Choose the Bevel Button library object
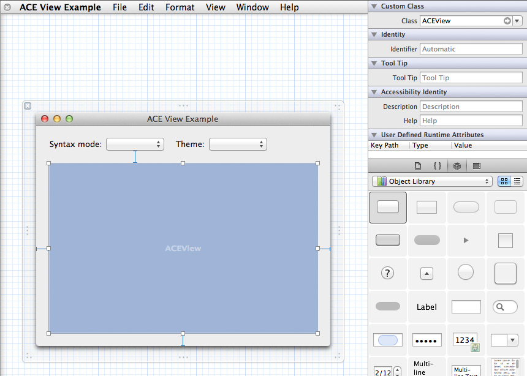 505,273
